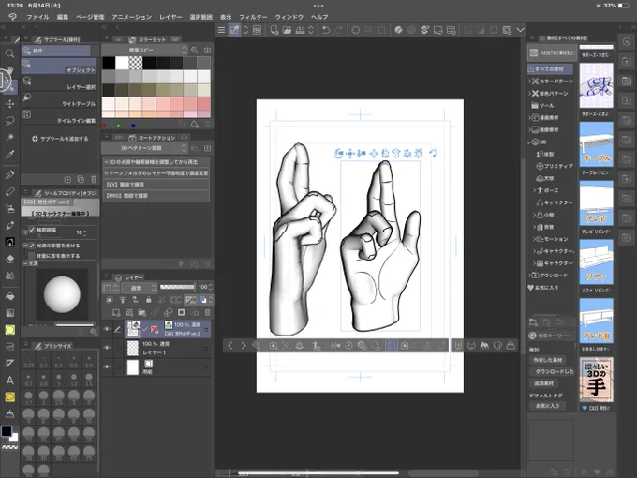Select the Text tool (A)

[9, 381]
